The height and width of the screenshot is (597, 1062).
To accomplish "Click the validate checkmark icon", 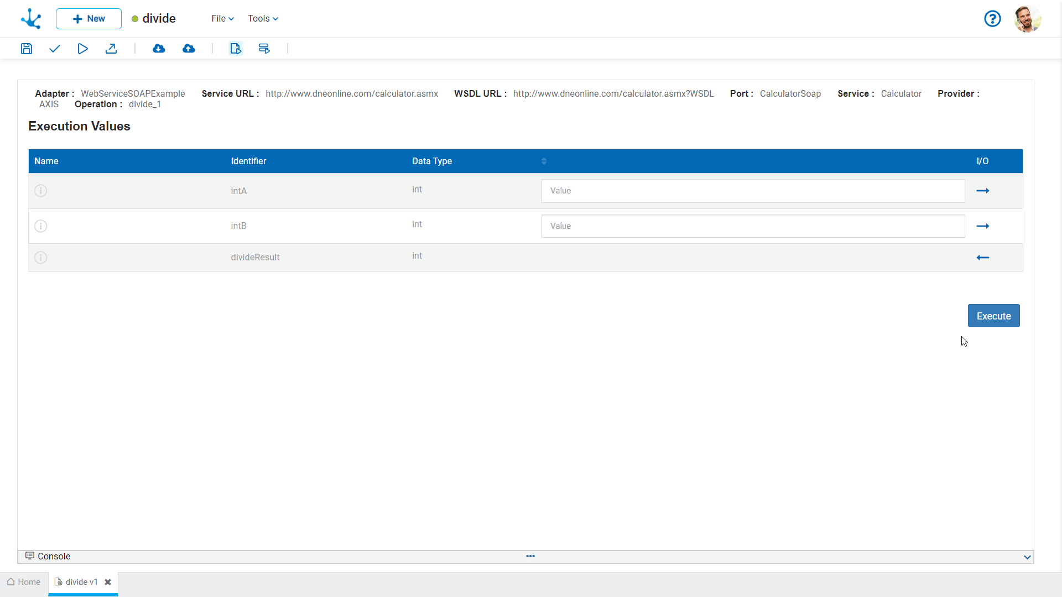I will click(x=54, y=49).
